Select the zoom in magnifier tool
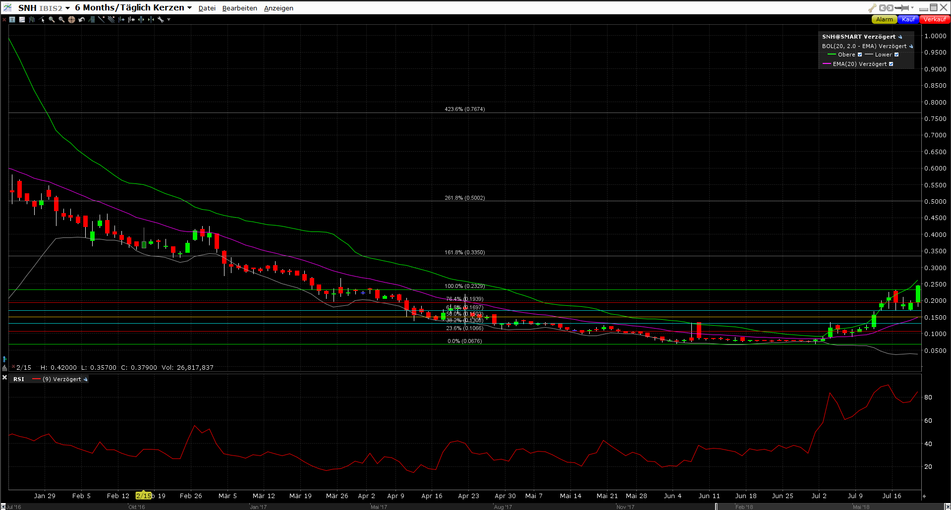951x510 pixels. point(52,20)
